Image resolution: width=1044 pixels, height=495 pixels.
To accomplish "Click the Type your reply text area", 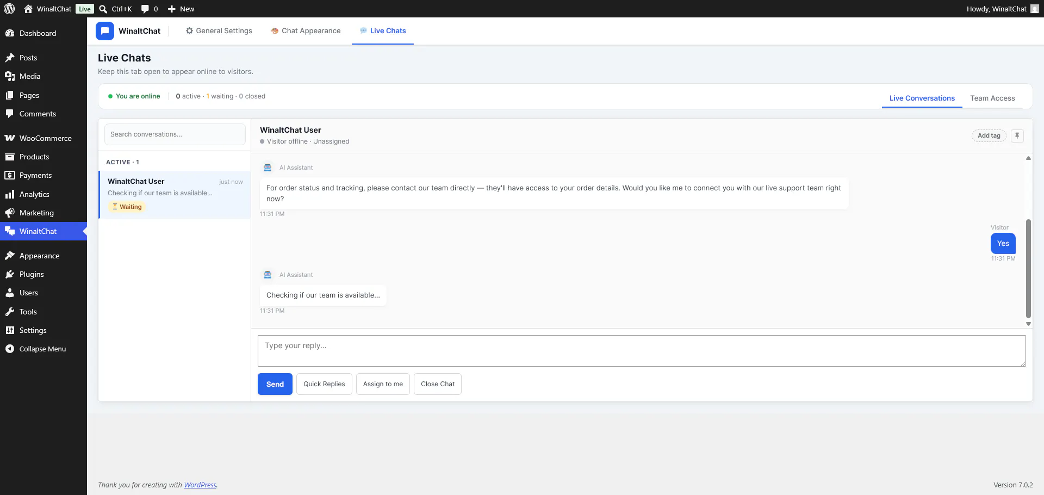I will click(x=642, y=351).
